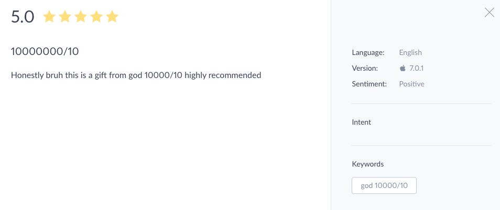Screen dimensions: 500x210
Task: Click the Positive sentiment value
Action: (411, 84)
